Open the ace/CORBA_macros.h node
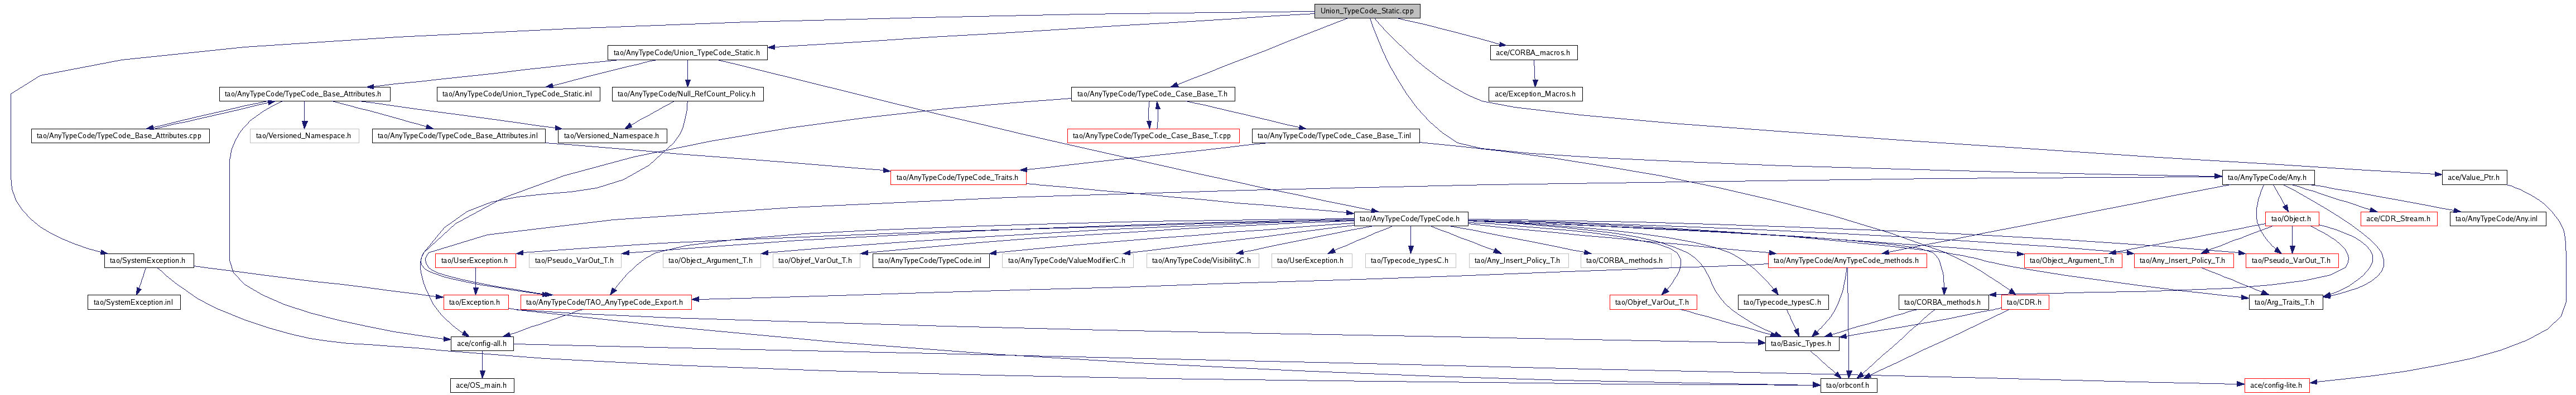The image size is (2576, 395). click(x=1532, y=52)
